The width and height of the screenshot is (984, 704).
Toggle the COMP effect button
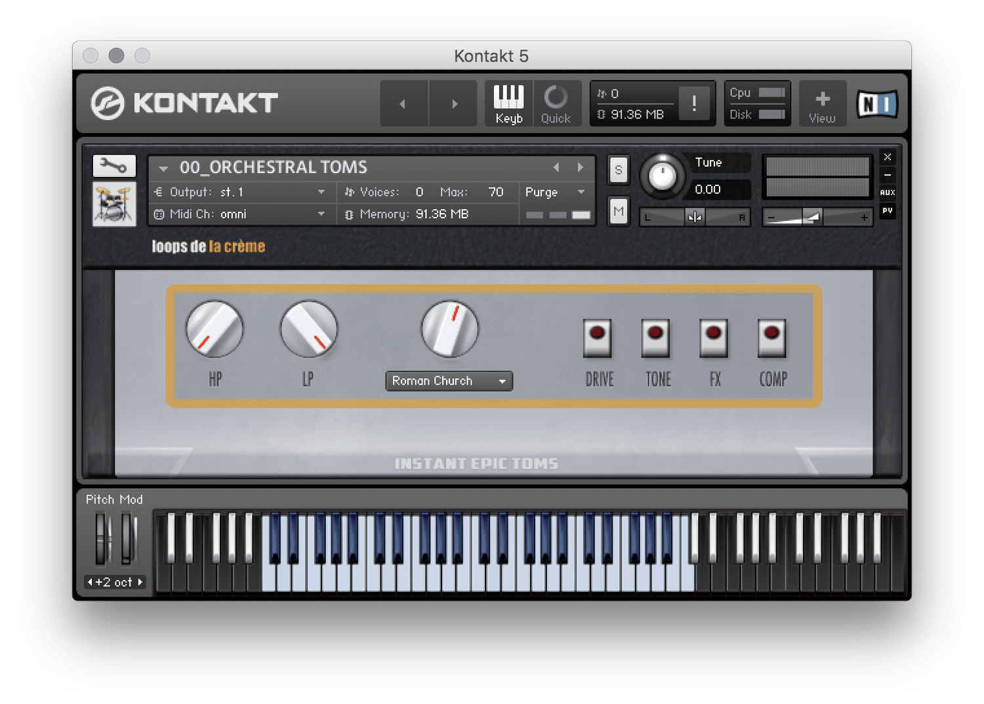[x=772, y=338]
